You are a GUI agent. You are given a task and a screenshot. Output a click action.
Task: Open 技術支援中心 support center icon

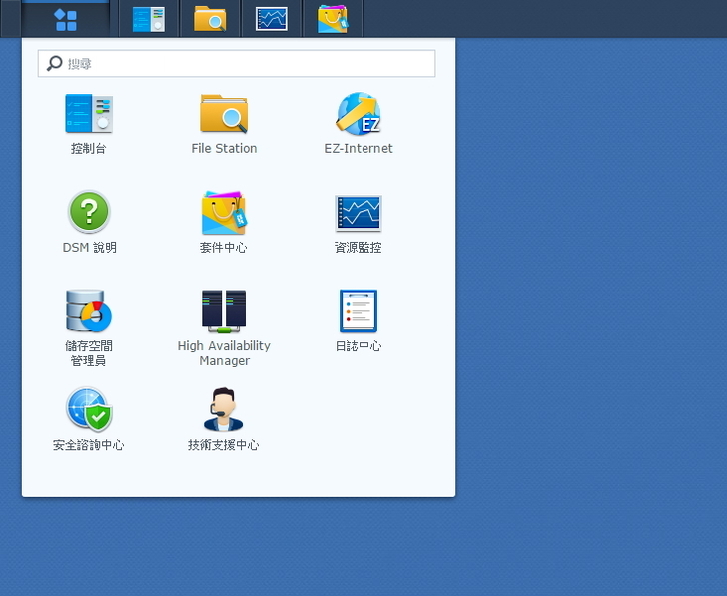click(x=224, y=410)
